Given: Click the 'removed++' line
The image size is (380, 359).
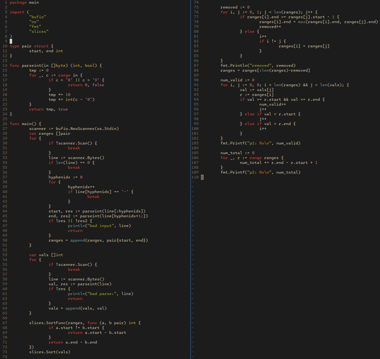Looking at the screenshot, I should coord(270,27).
